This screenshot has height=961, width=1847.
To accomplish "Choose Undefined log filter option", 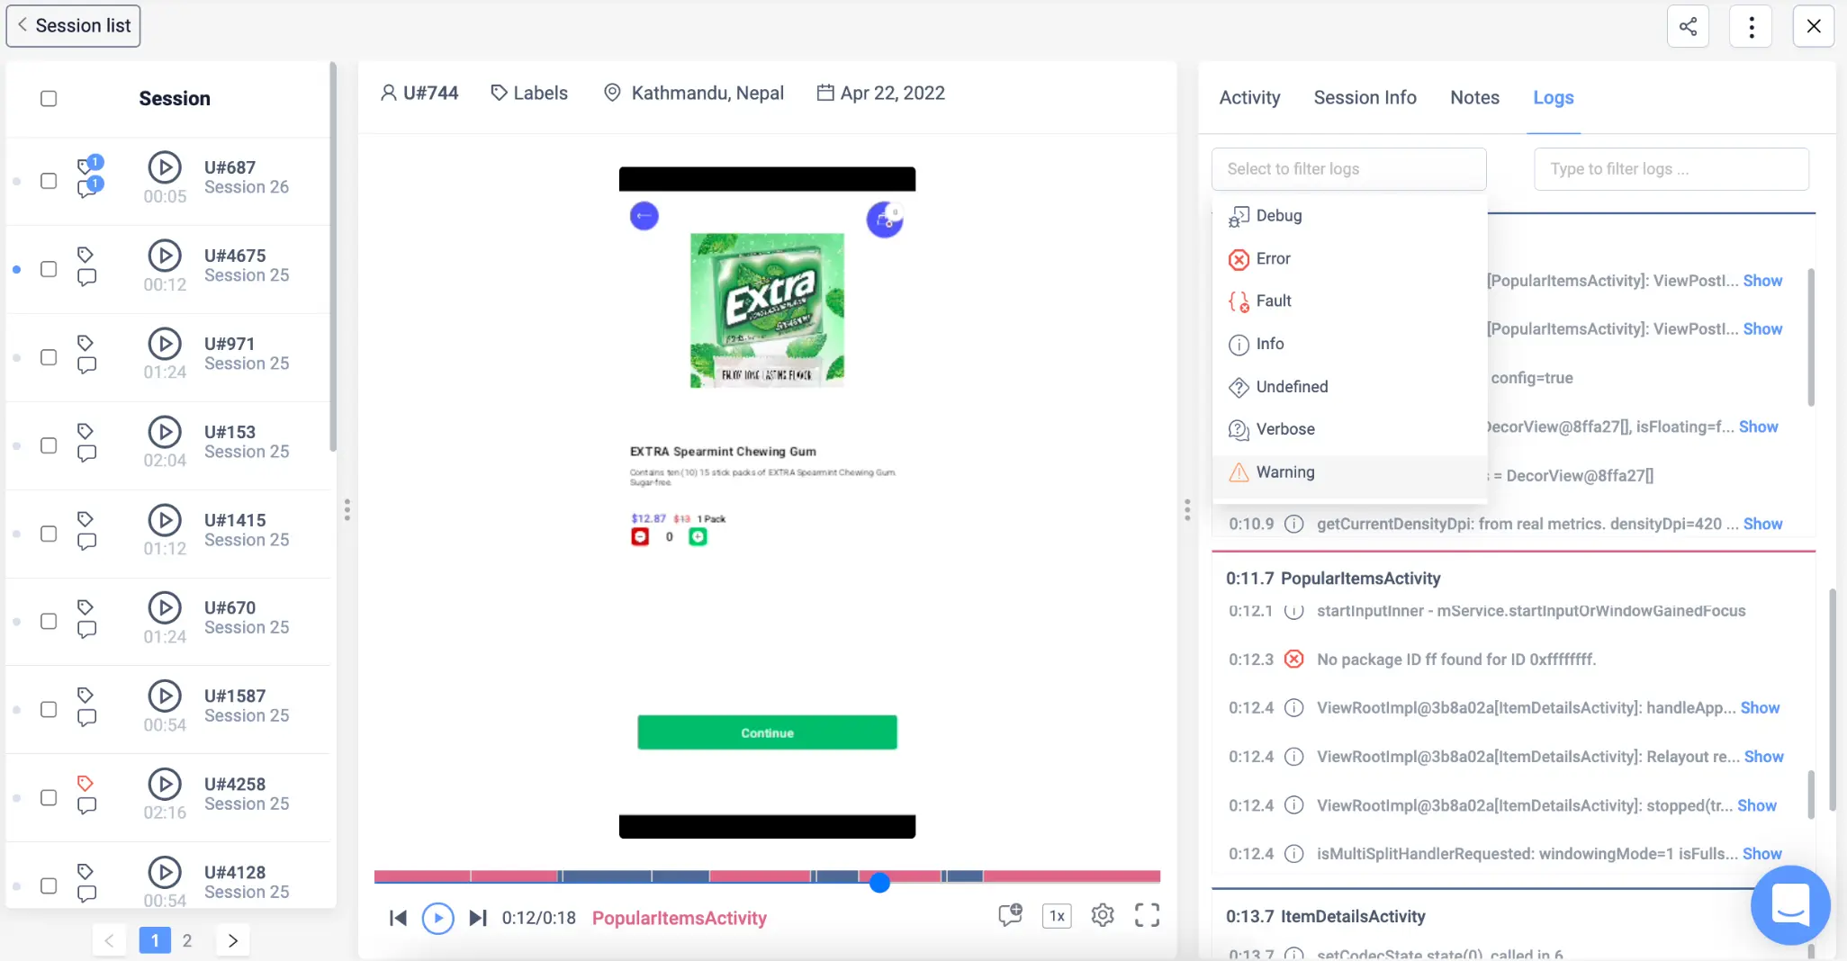I will click(1349, 387).
